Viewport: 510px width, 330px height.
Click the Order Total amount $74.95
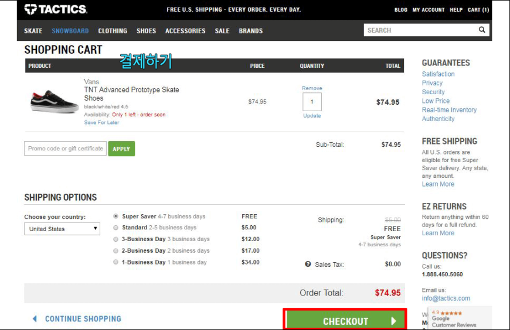click(x=387, y=293)
